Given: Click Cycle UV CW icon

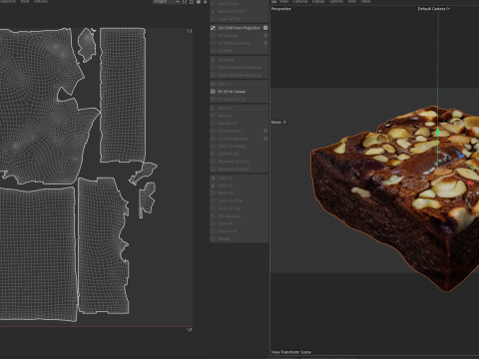Looking at the screenshot, I should pos(214,208).
